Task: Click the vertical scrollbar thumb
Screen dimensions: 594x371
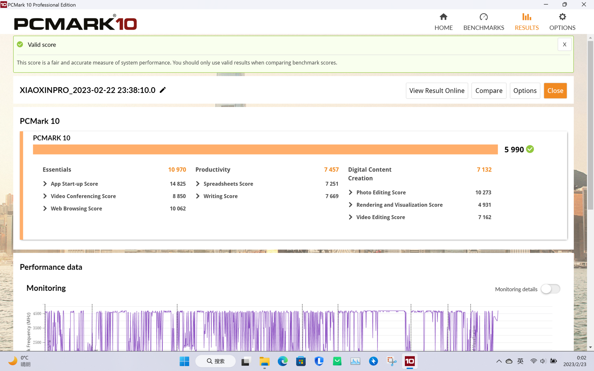Action: pos(590,125)
